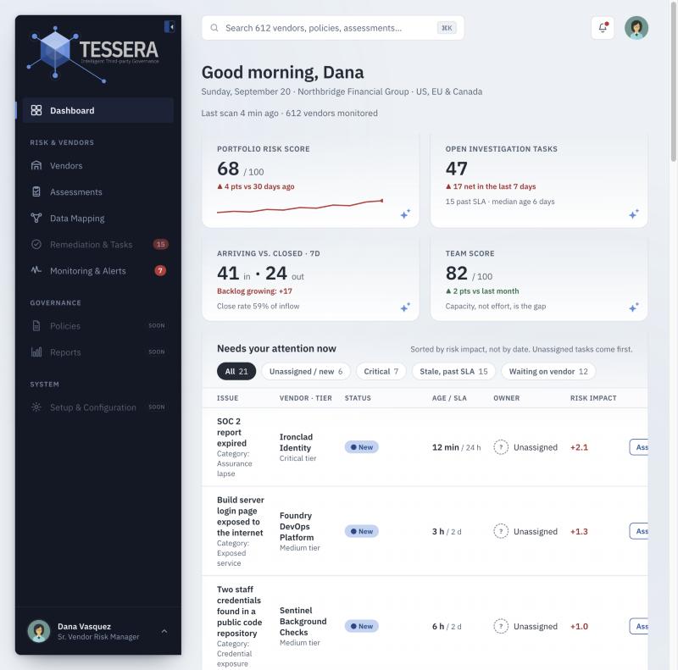
Task: Click AI sparkle on Open Investigation Tasks card
Action: pos(633,213)
